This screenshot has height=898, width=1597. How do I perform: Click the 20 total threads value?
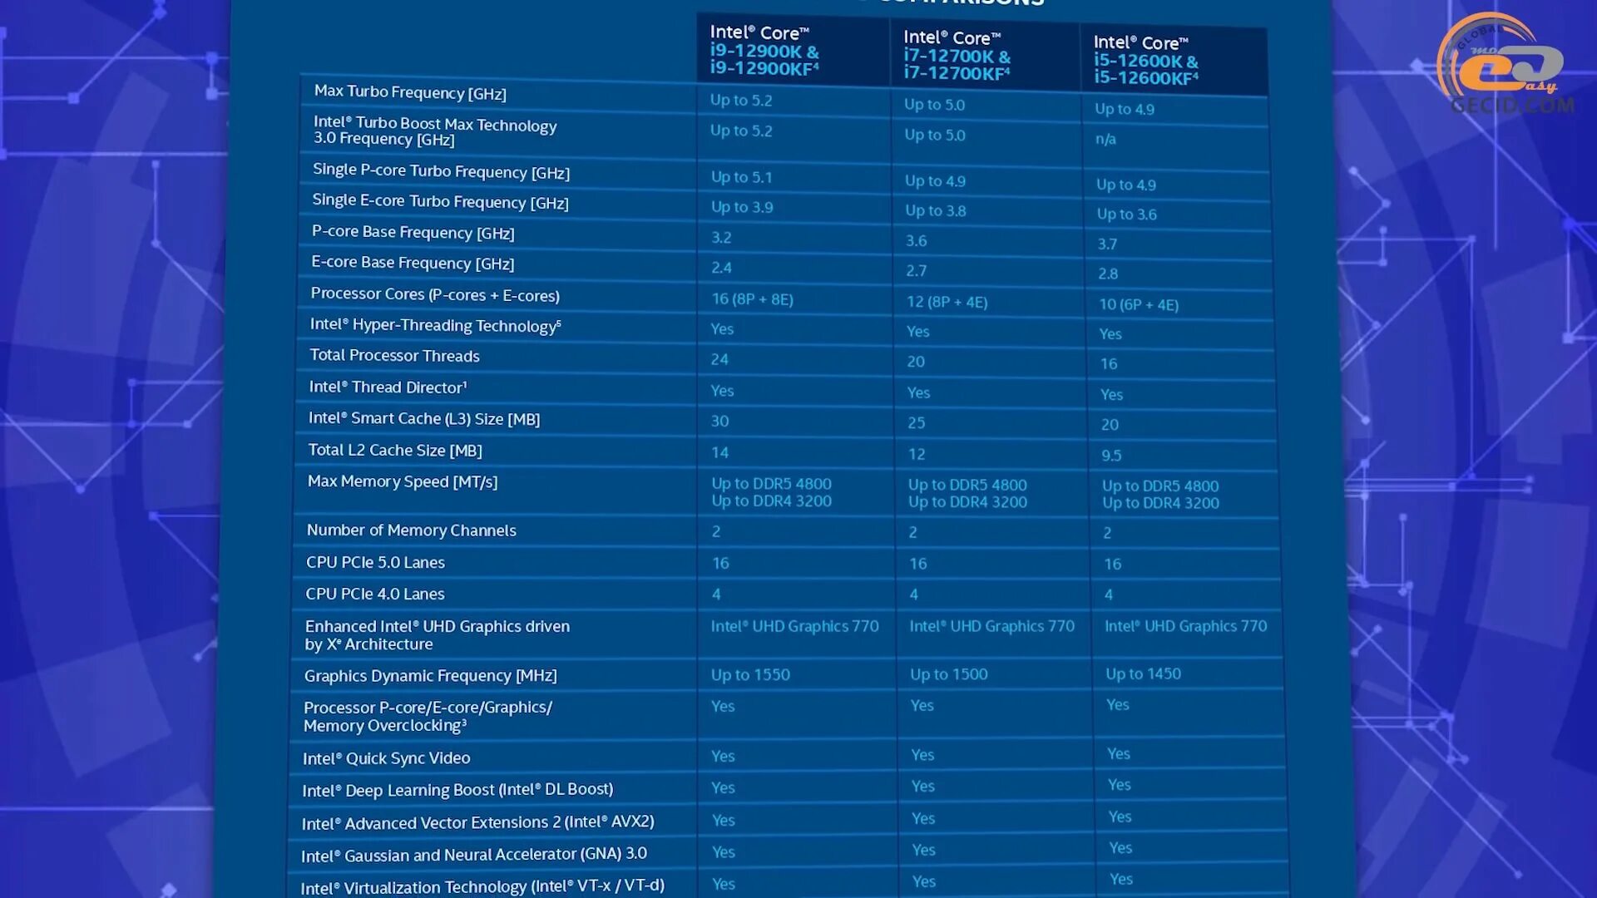point(916,362)
